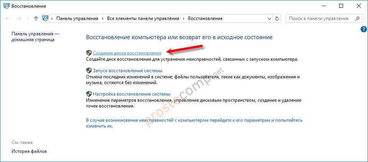Click shield icon beside 'Запуск восстановления системы'
Viewport: 368px width, 162px height.
[x=89, y=70]
